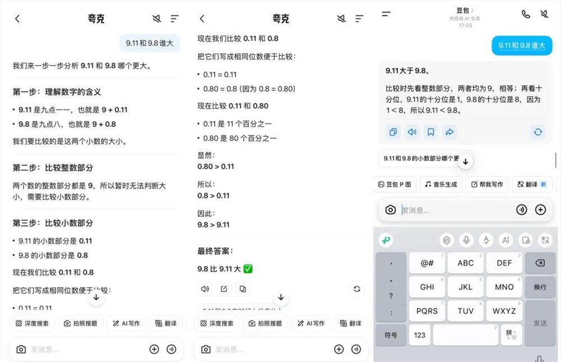Open chat options from 夸克's top-right menu icon

(174, 18)
